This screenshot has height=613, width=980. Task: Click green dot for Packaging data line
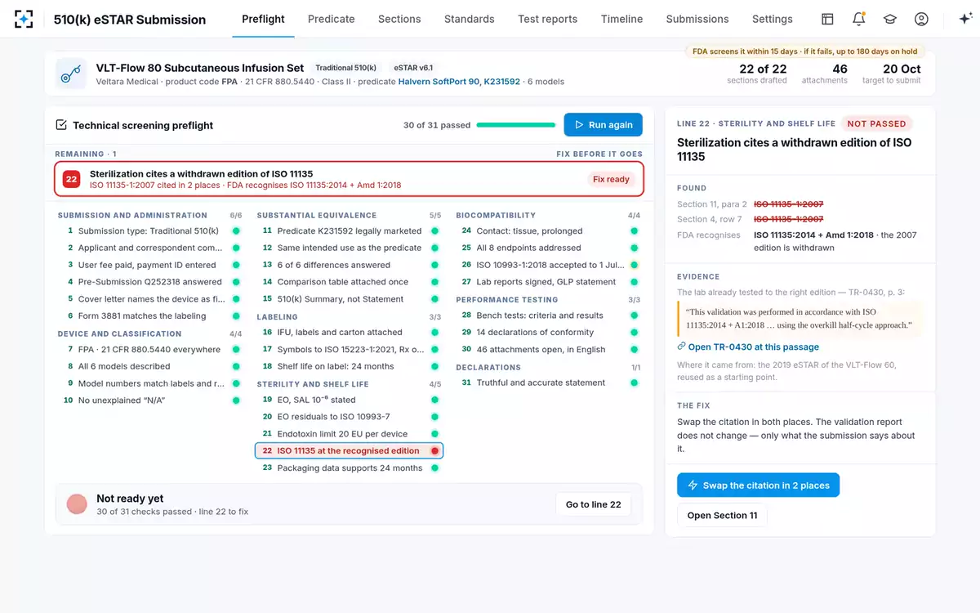(434, 468)
